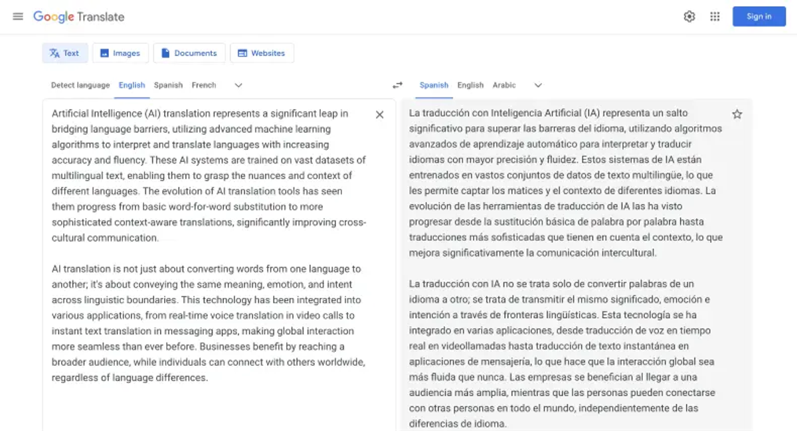Click the Spanish translation output text
Screen dimensions: 797x431
click(566, 268)
